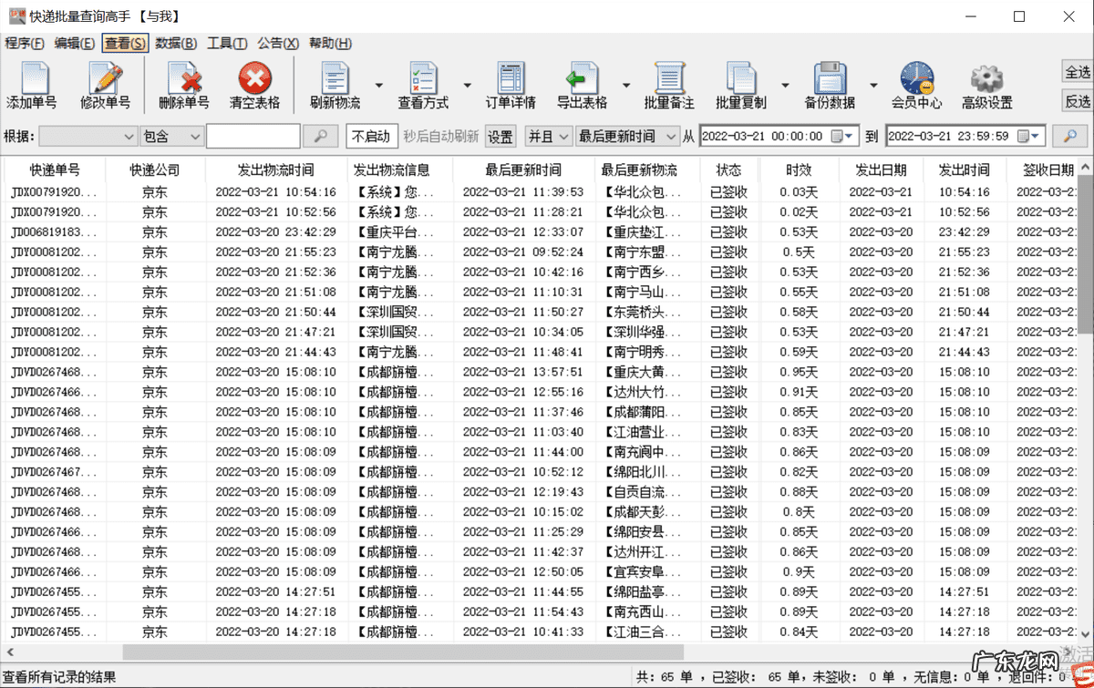Click the search keyword input field

(253, 137)
